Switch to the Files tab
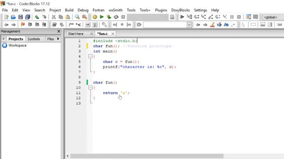 coord(51,39)
